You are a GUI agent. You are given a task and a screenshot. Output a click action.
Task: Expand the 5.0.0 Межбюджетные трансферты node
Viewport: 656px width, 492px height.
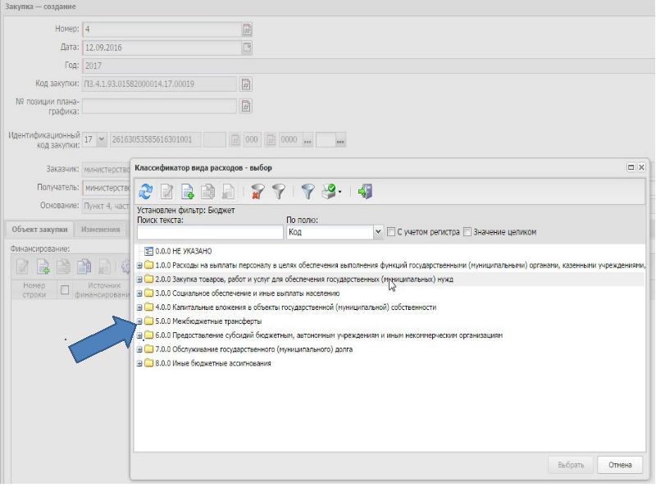point(139,321)
